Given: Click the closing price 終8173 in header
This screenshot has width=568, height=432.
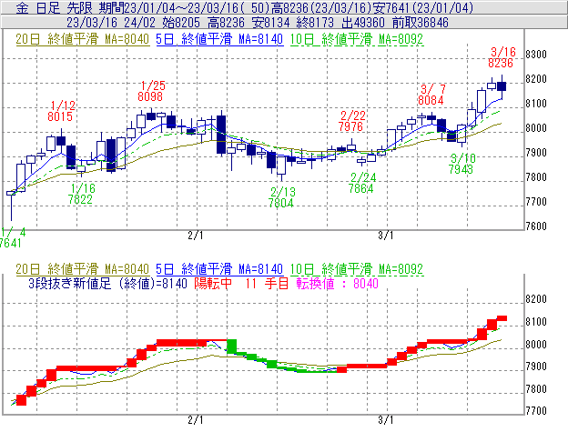Looking at the screenshot, I should click(315, 23).
